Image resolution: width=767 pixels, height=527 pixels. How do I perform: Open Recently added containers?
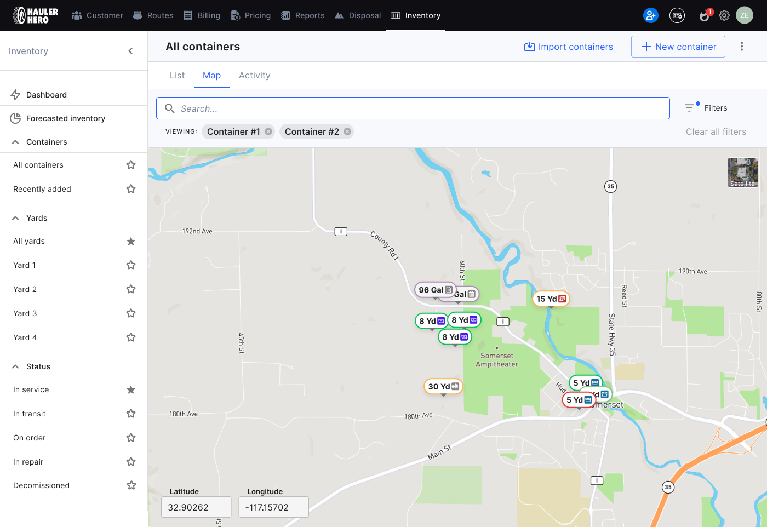coord(42,189)
